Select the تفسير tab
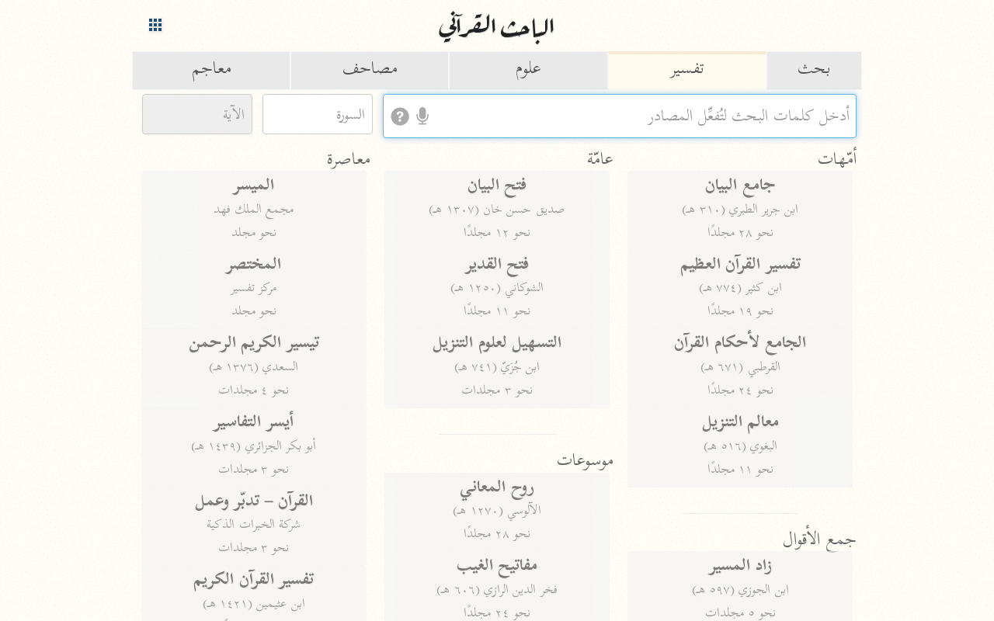The image size is (994, 621). coord(687,71)
